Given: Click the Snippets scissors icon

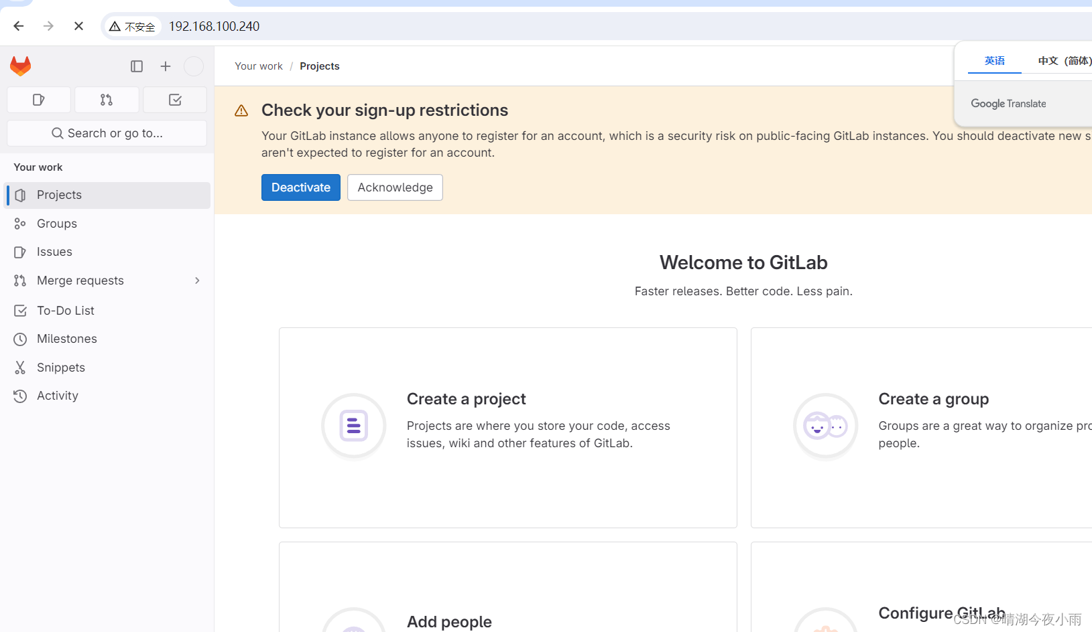Looking at the screenshot, I should click(x=20, y=368).
